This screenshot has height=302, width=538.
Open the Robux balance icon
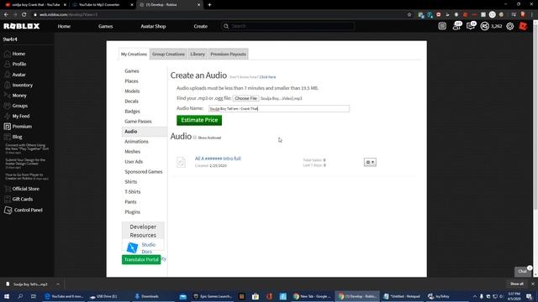[484, 26]
